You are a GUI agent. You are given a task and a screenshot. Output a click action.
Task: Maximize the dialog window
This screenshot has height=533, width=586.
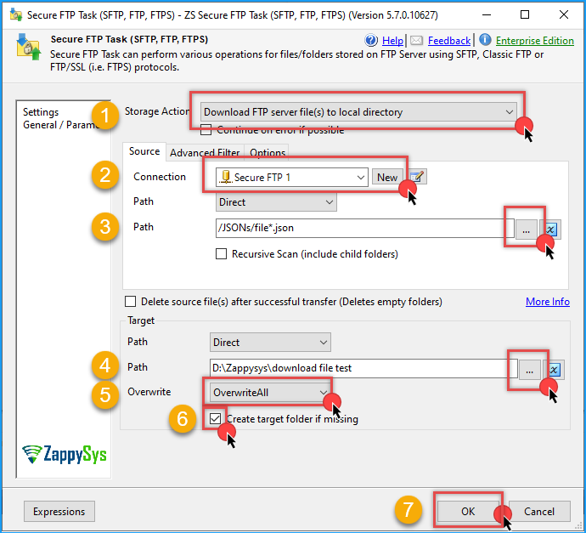coord(525,15)
